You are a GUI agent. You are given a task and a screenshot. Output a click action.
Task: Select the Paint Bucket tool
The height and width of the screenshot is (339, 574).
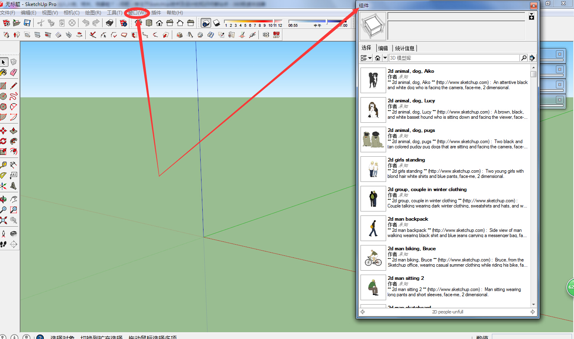tap(3, 72)
